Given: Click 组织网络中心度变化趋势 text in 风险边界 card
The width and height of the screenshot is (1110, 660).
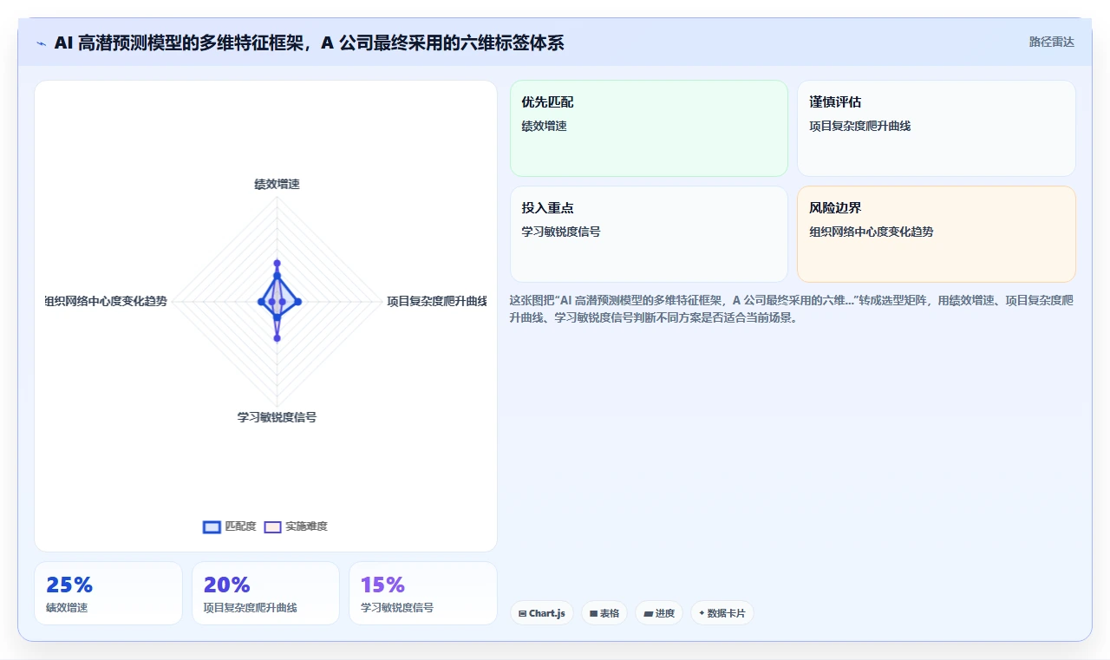Looking at the screenshot, I should [871, 232].
